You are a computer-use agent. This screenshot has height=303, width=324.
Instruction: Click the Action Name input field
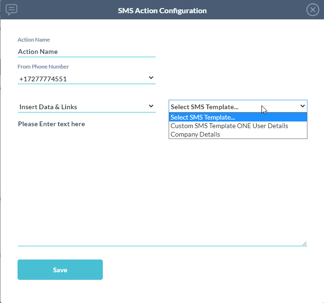coord(86,52)
